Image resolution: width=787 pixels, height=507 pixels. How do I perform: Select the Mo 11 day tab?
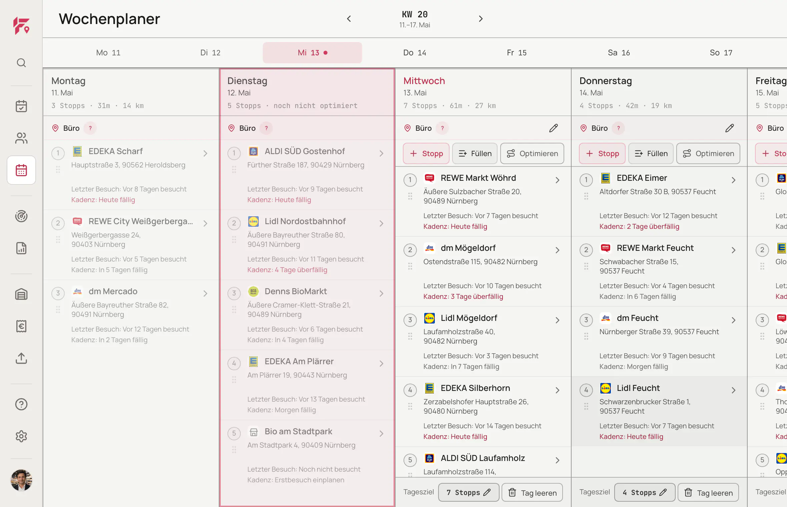[x=108, y=53]
